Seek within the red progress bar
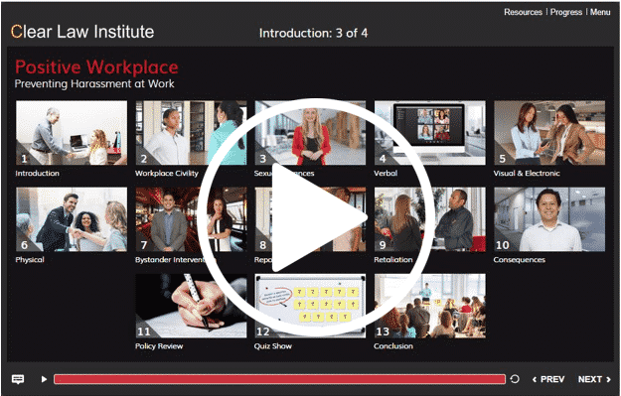This screenshot has width=621, height=396. (279, 379)
